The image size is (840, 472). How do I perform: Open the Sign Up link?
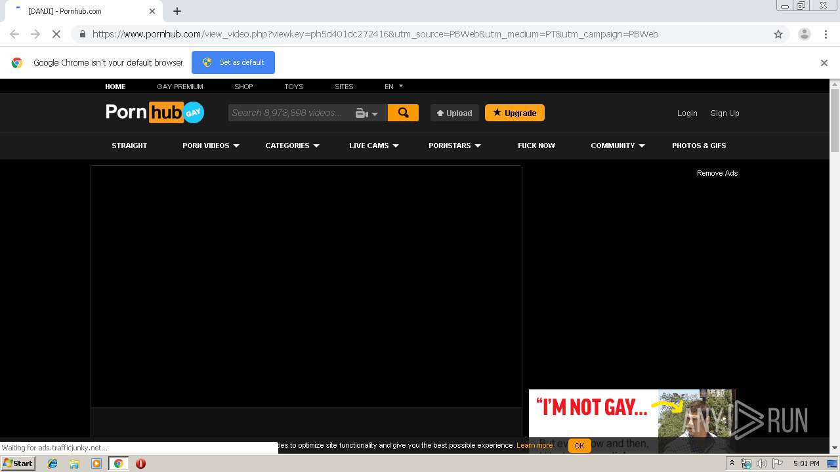[725, 113]
